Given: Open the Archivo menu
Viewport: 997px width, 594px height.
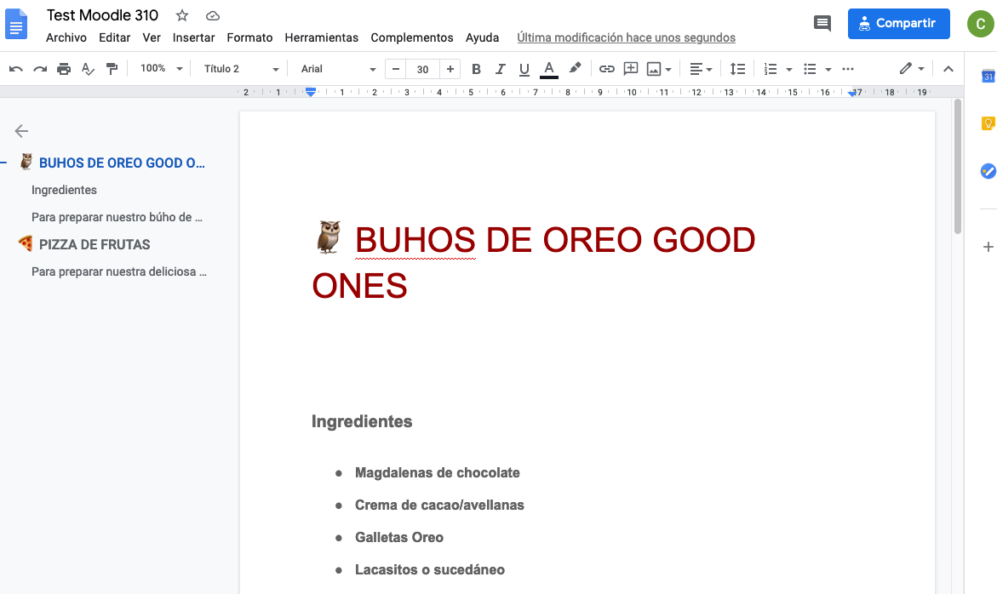Looking at the screenshot, I should (66, 37).
